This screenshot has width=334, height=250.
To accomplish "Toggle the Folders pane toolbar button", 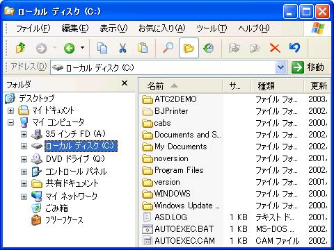I will 189,48.
